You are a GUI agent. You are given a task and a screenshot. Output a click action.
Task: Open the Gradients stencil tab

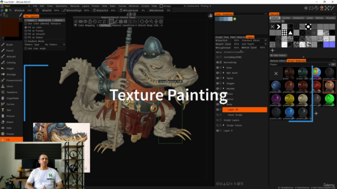[299, 18]
